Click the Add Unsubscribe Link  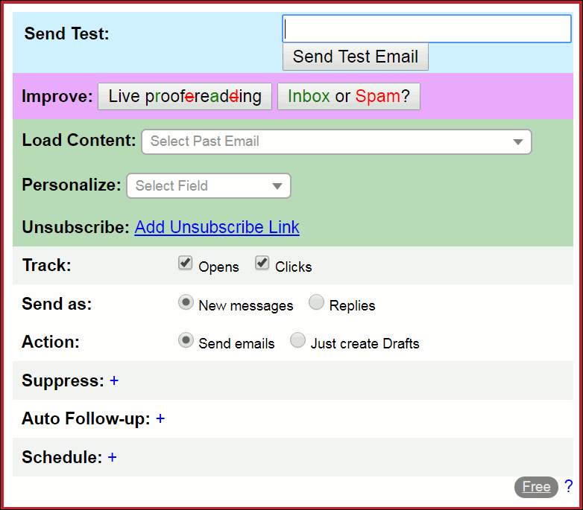217,227
